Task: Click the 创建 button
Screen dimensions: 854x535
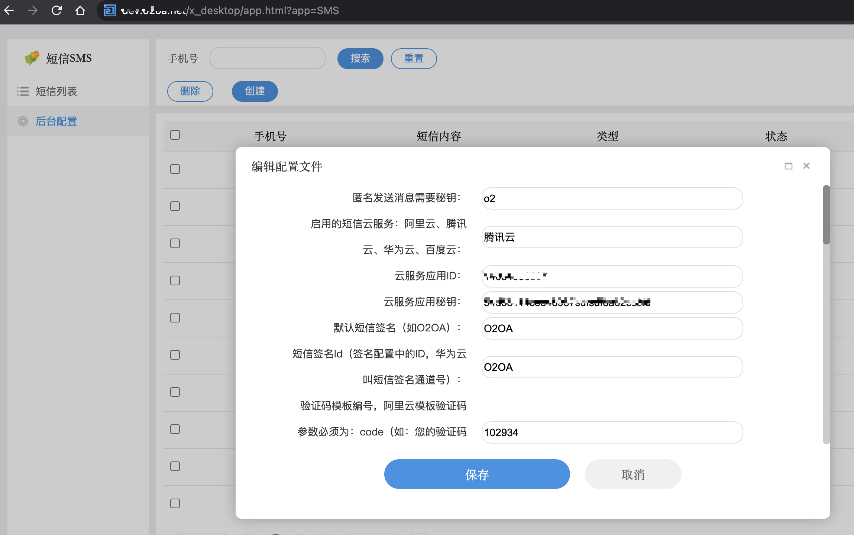Action: click(255, 91)
